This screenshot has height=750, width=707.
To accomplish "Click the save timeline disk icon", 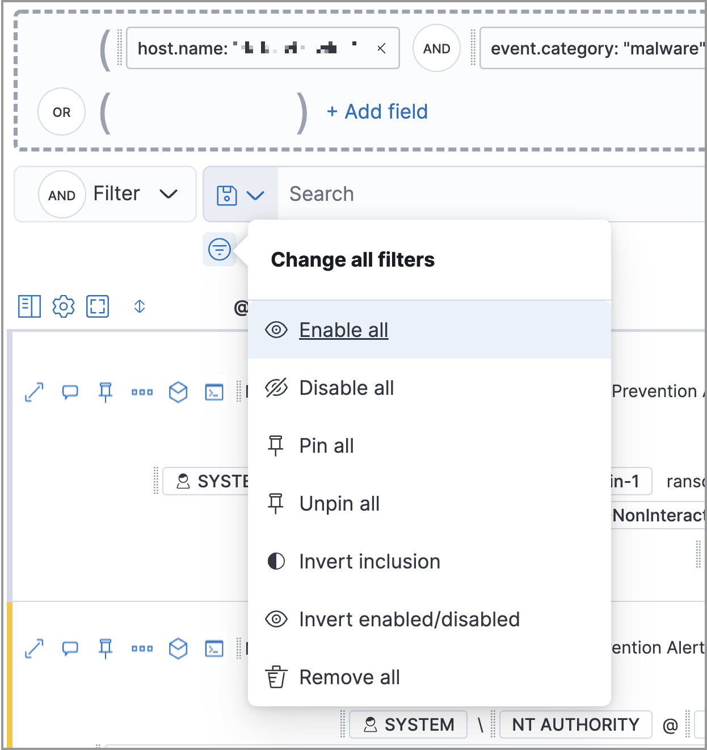I will (x=226, y=194).
